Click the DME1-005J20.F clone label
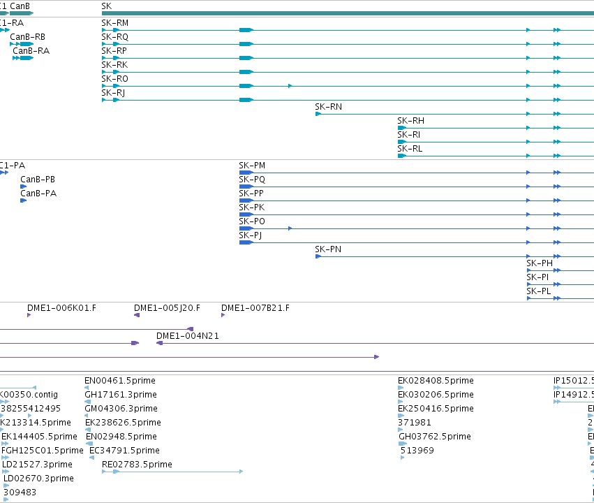594x503 pixels. [167, 308]
